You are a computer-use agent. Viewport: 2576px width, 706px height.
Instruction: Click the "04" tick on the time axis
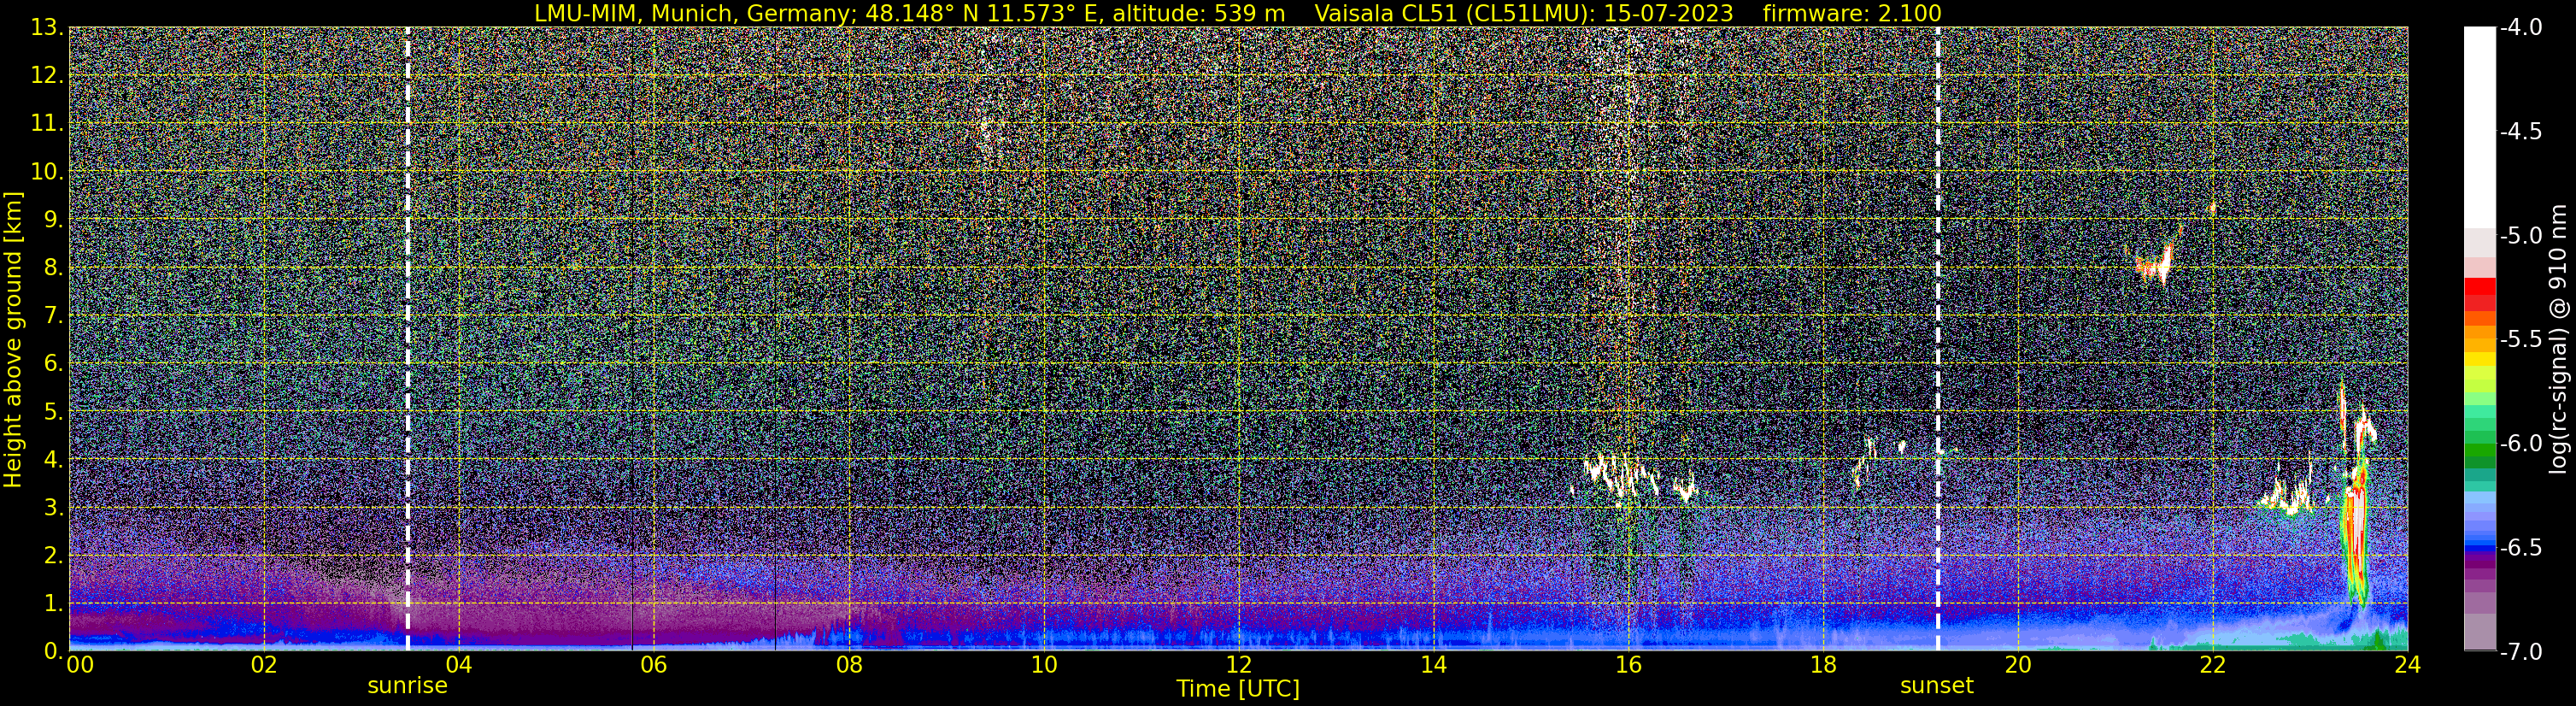(458, 664)
